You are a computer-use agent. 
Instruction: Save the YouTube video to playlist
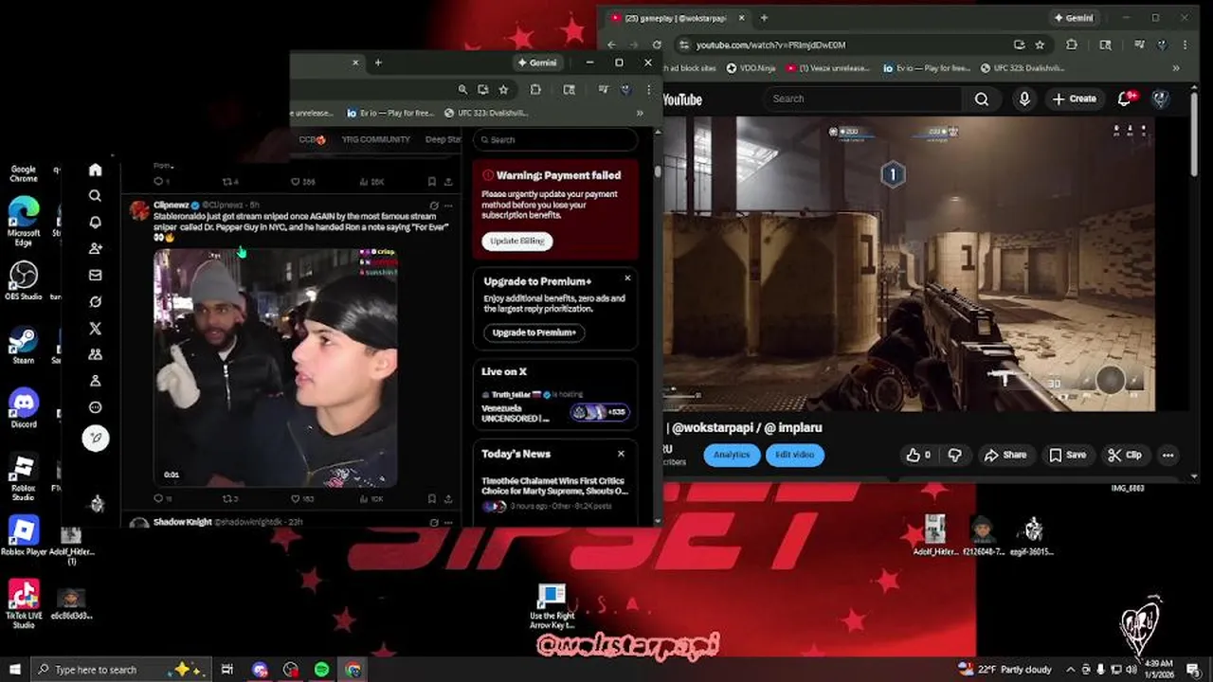[1067, 455]
